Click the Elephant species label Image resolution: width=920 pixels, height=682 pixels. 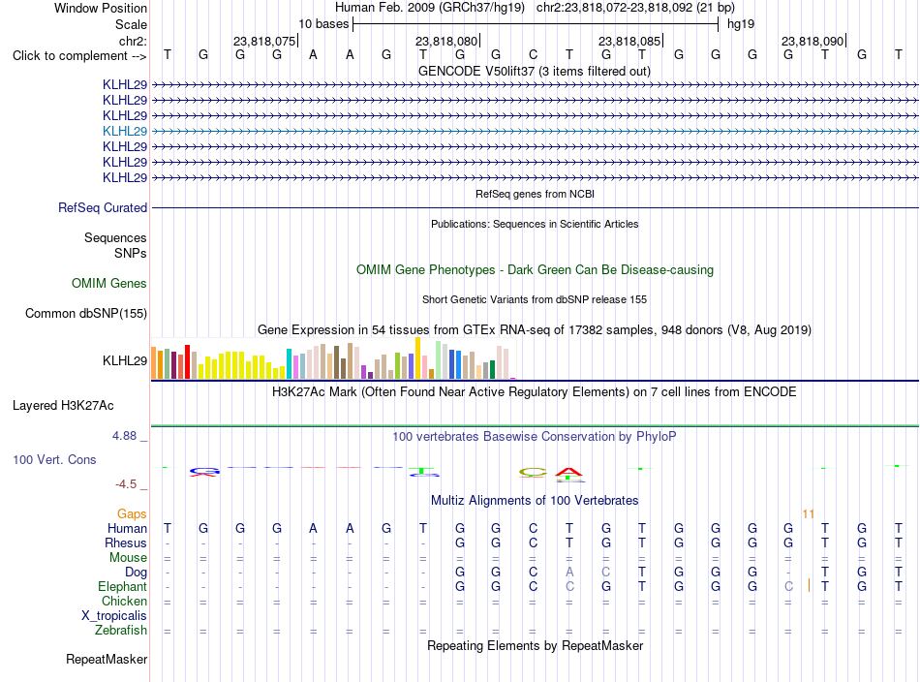pos(123,586)
